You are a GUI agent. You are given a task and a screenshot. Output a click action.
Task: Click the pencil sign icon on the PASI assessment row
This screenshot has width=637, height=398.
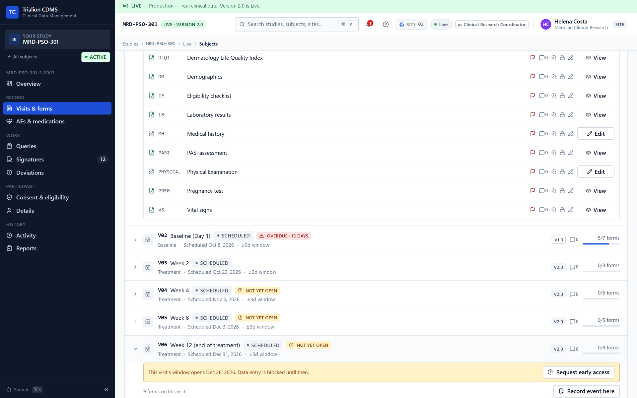pos(571,153)
